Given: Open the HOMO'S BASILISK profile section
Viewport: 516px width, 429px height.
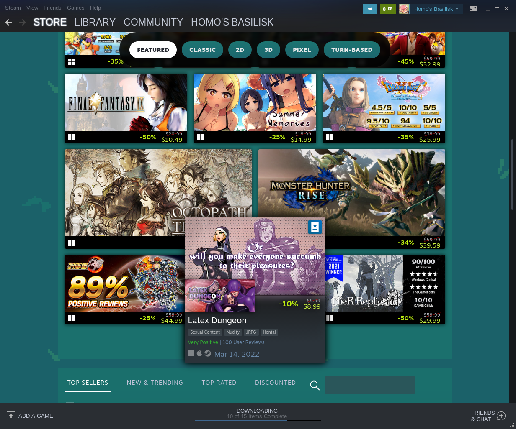Looking at the screenshot, I should (232, 22).
